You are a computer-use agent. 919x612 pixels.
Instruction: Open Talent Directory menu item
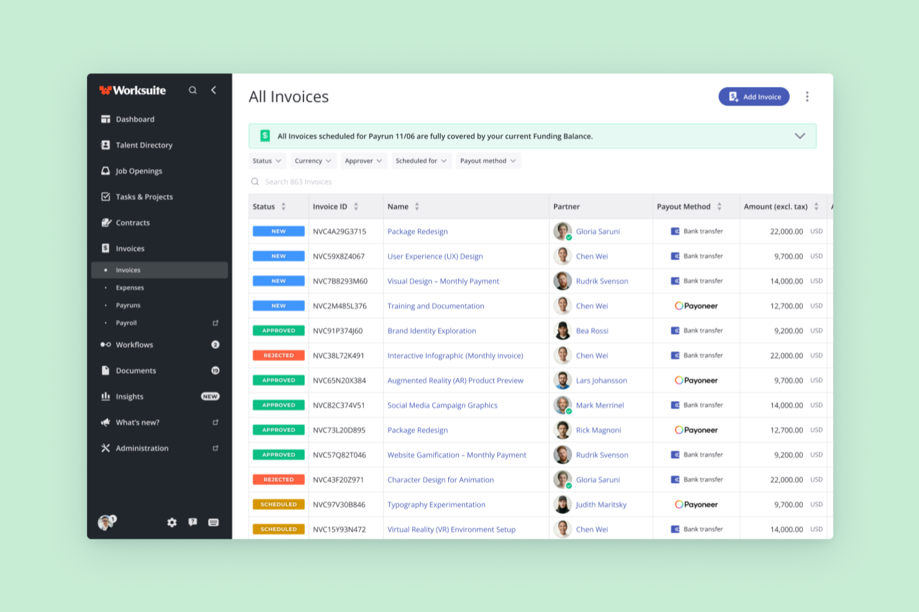point(144,145)
